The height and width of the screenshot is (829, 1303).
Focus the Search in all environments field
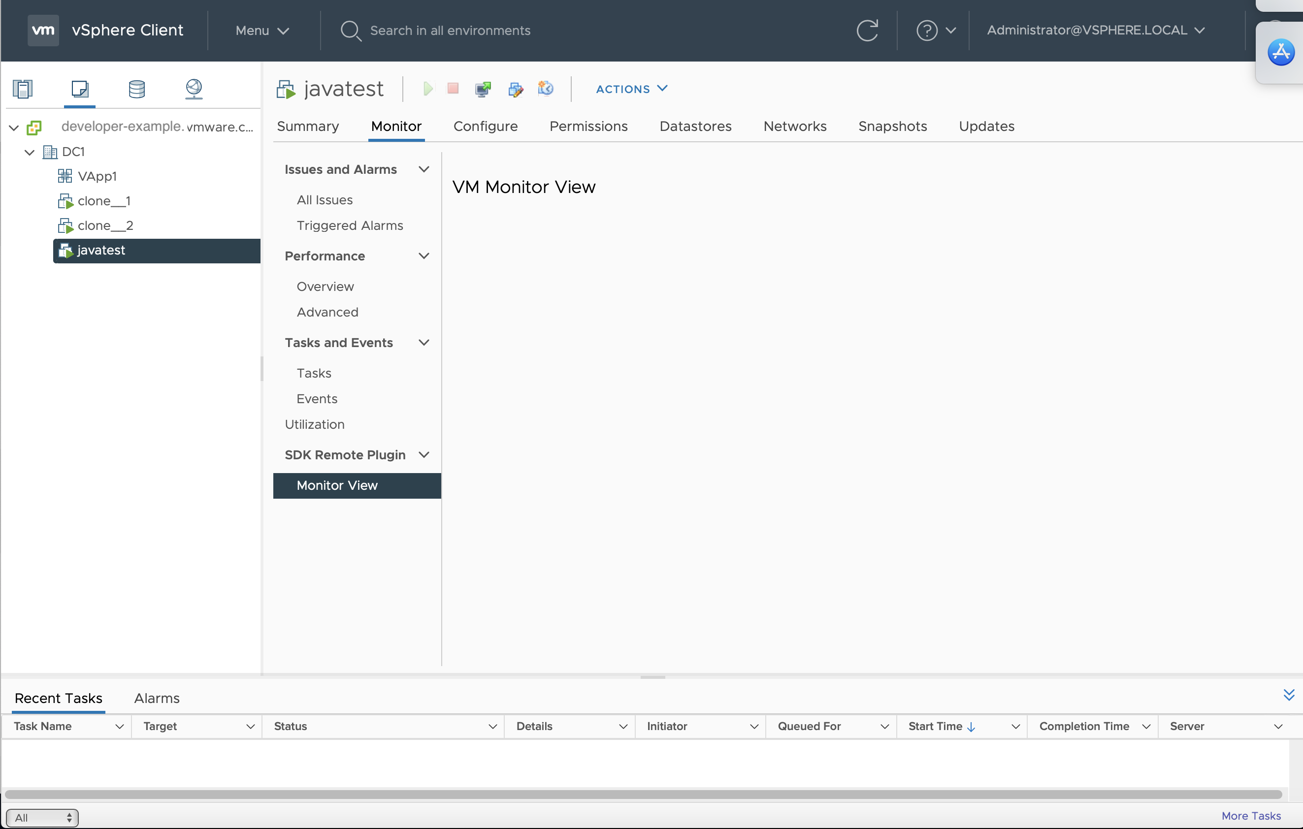pos(450,31)
